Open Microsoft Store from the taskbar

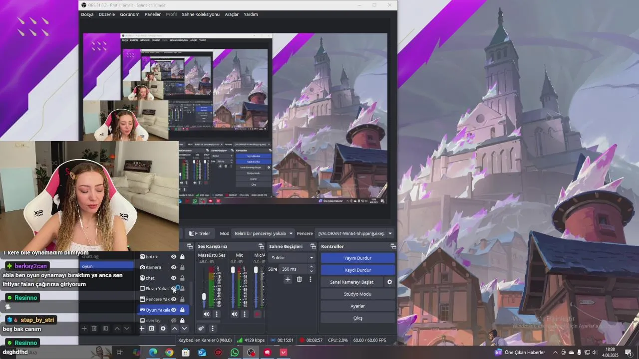(x=186, y=353)
